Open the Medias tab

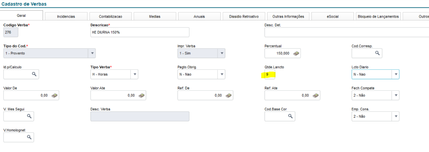click(x=155, y=16)
